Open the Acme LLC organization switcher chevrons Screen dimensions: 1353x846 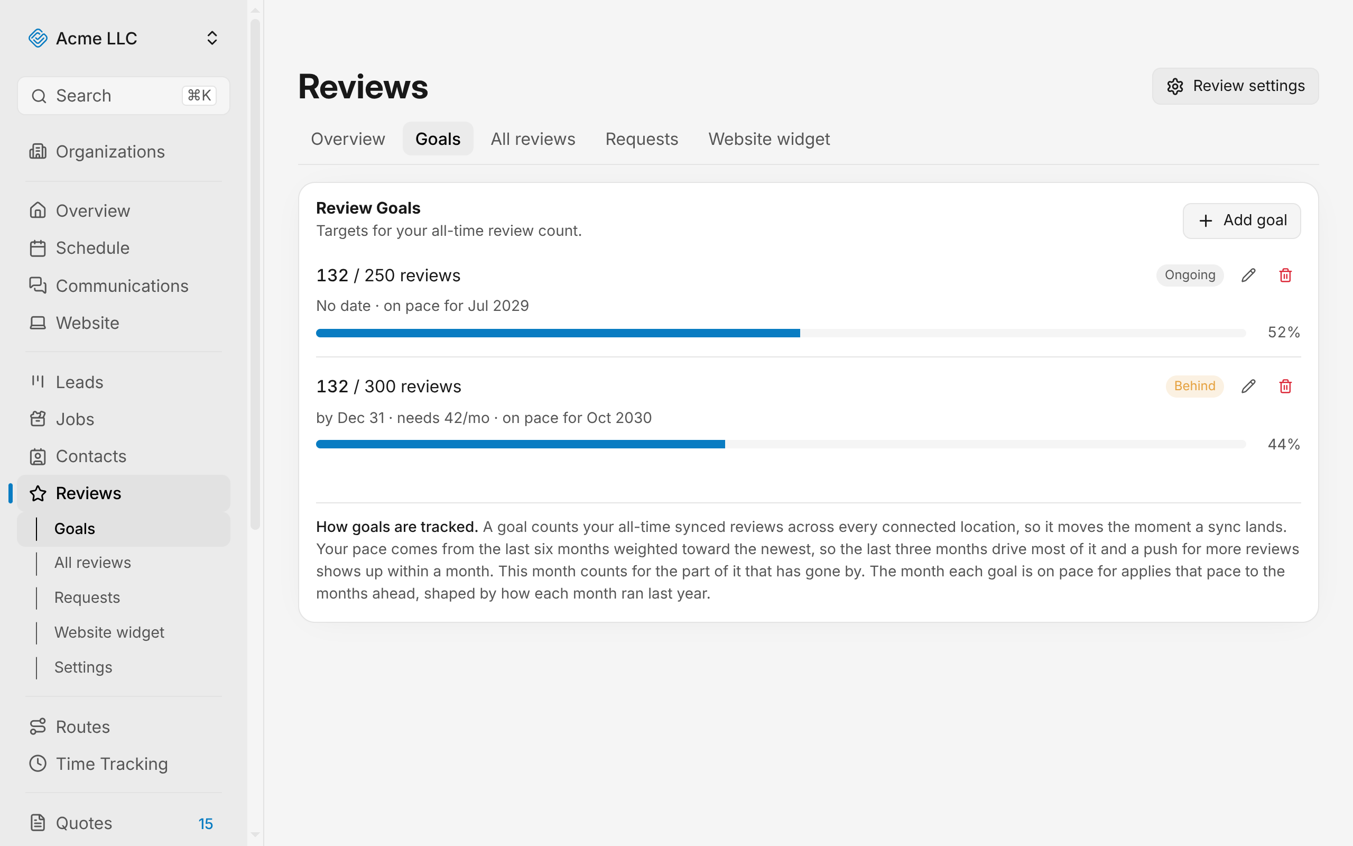[212, 38]
